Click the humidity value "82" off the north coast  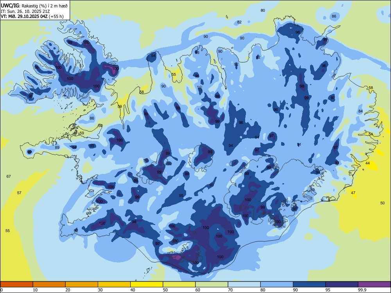pyautogui.click(x=239, y=22)
